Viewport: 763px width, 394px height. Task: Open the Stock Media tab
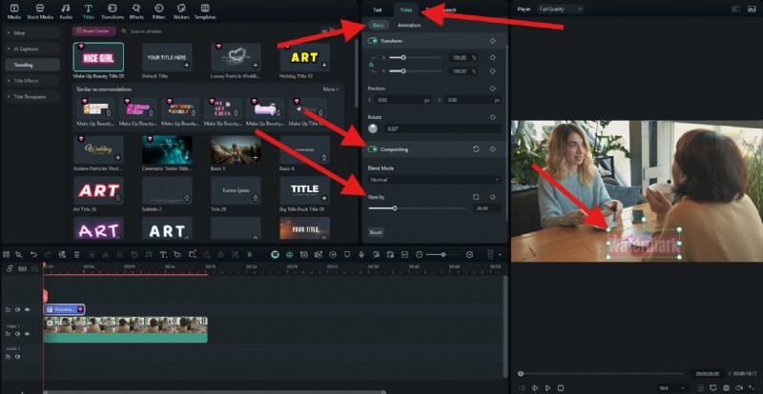click(40, 11)
